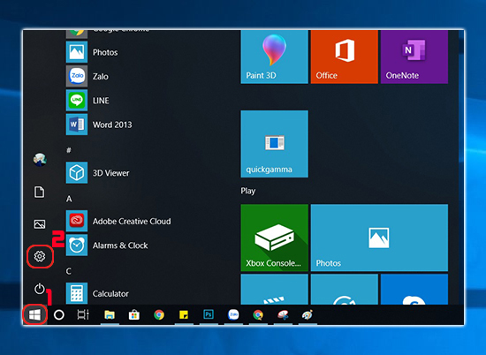Open the Windows Start button
Image resolution: width=486 pixels, height=355 pixels.
34,315
